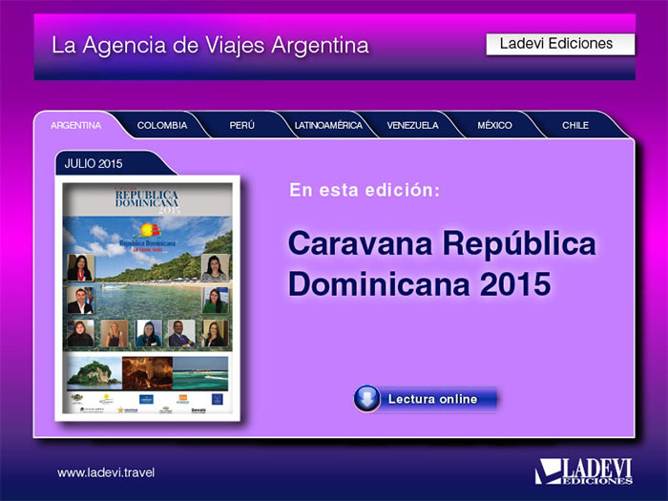The image size is (668, 501).
Task: Open the PERÚ tab
Action: click(x=242, y=125)
